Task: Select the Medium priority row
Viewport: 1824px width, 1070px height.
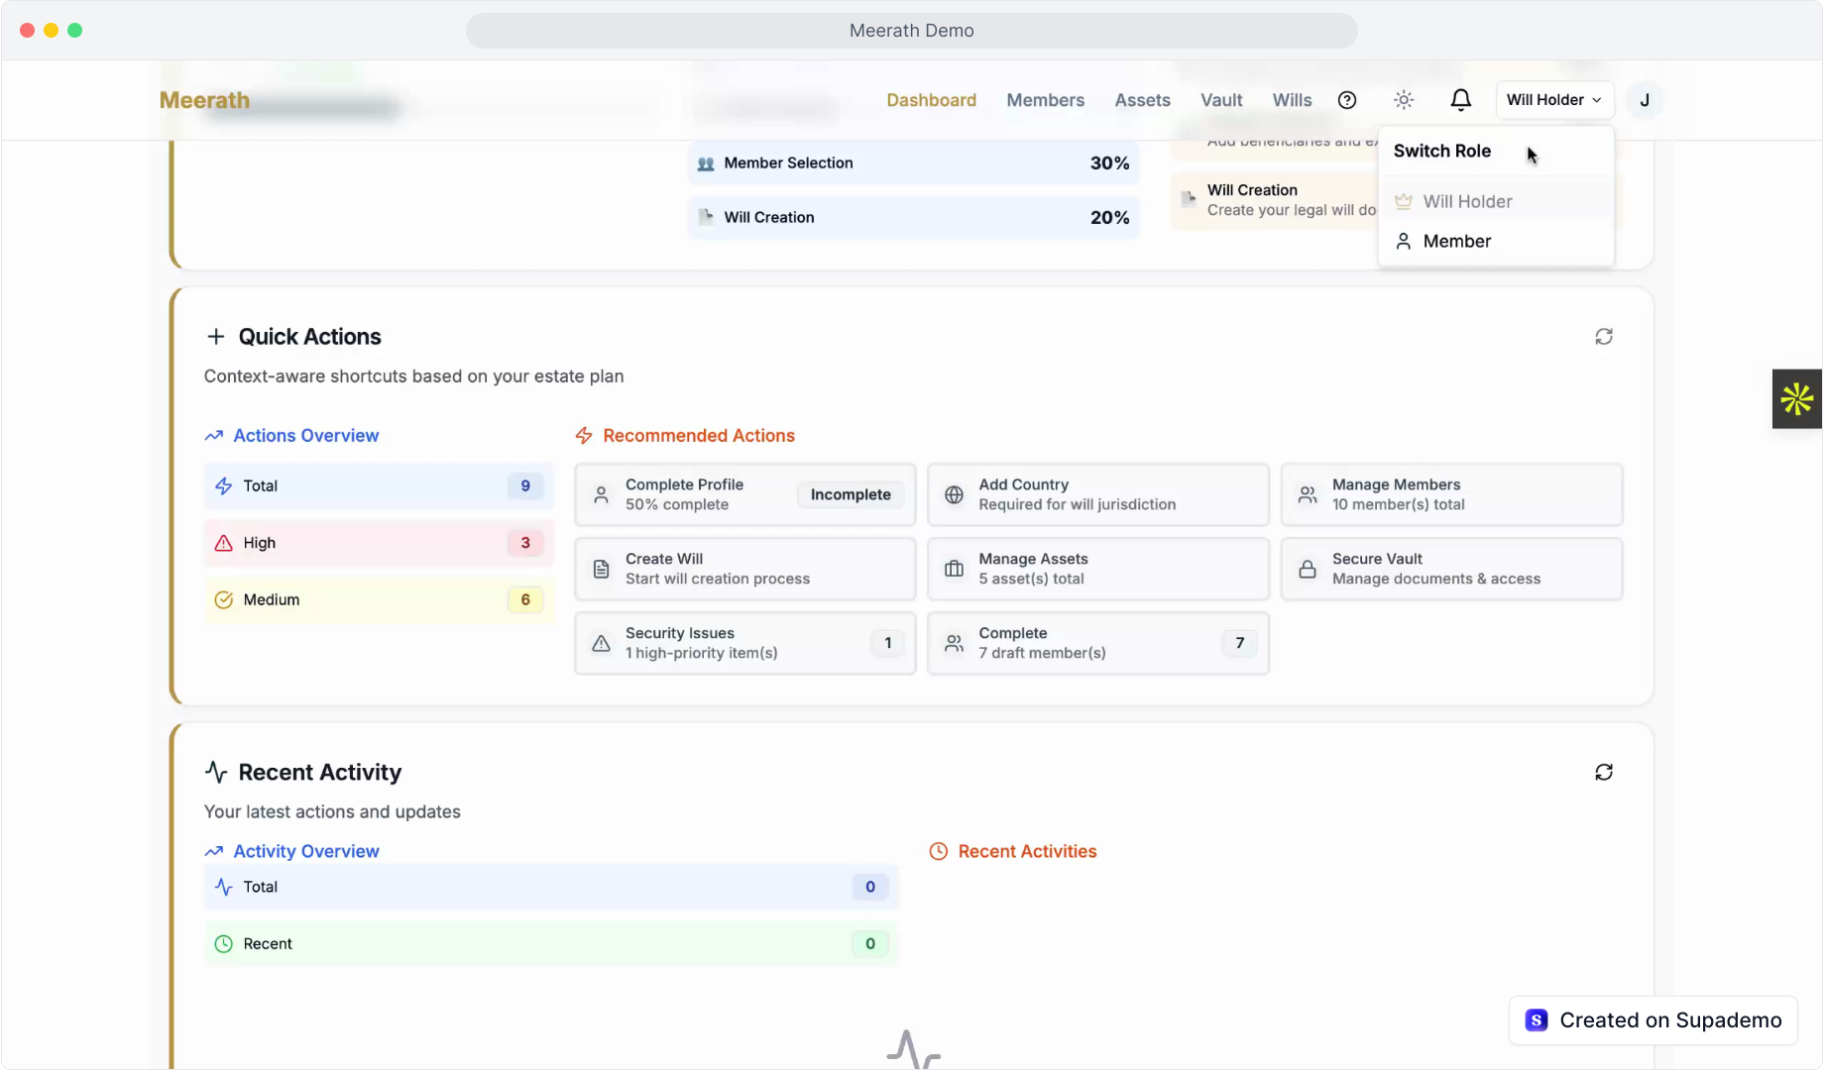Action: point(378,599)
